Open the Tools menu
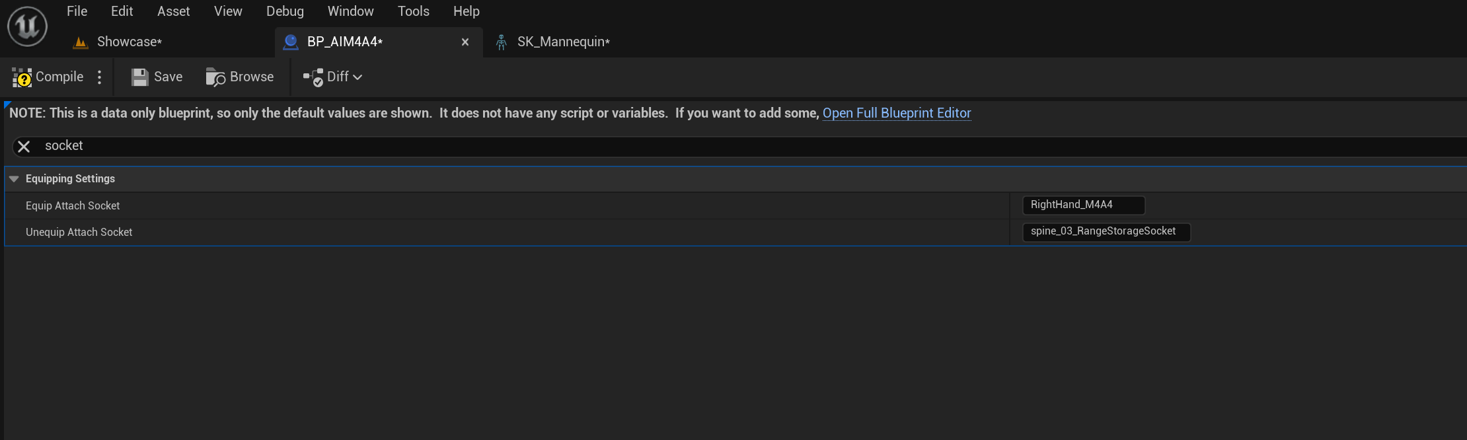1467x440 pixels. click(x=413, y=11)
